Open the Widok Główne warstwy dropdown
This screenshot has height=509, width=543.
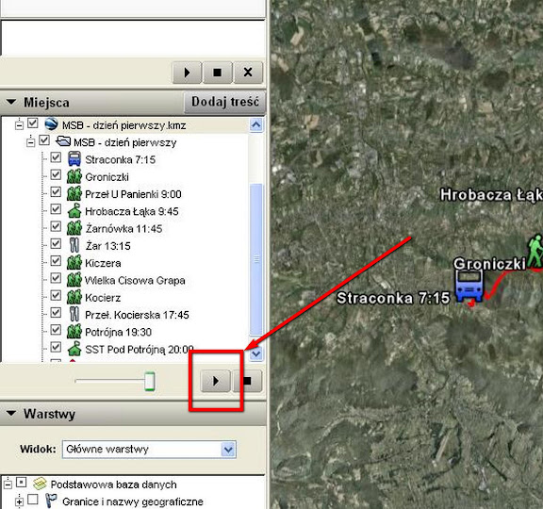pos(228,450)
